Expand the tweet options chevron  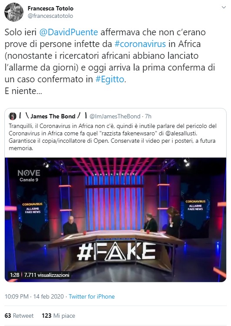point(224,7)
